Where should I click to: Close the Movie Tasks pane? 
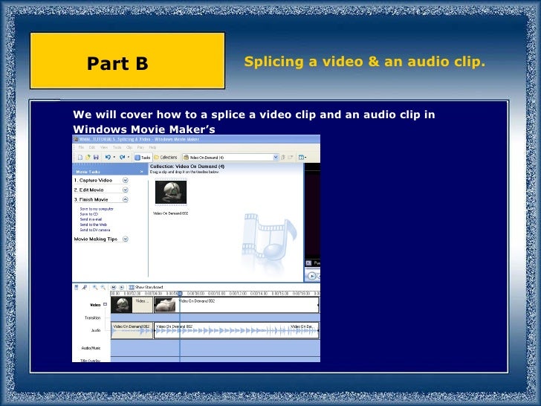pyautogui.click(x=141, y=172)
